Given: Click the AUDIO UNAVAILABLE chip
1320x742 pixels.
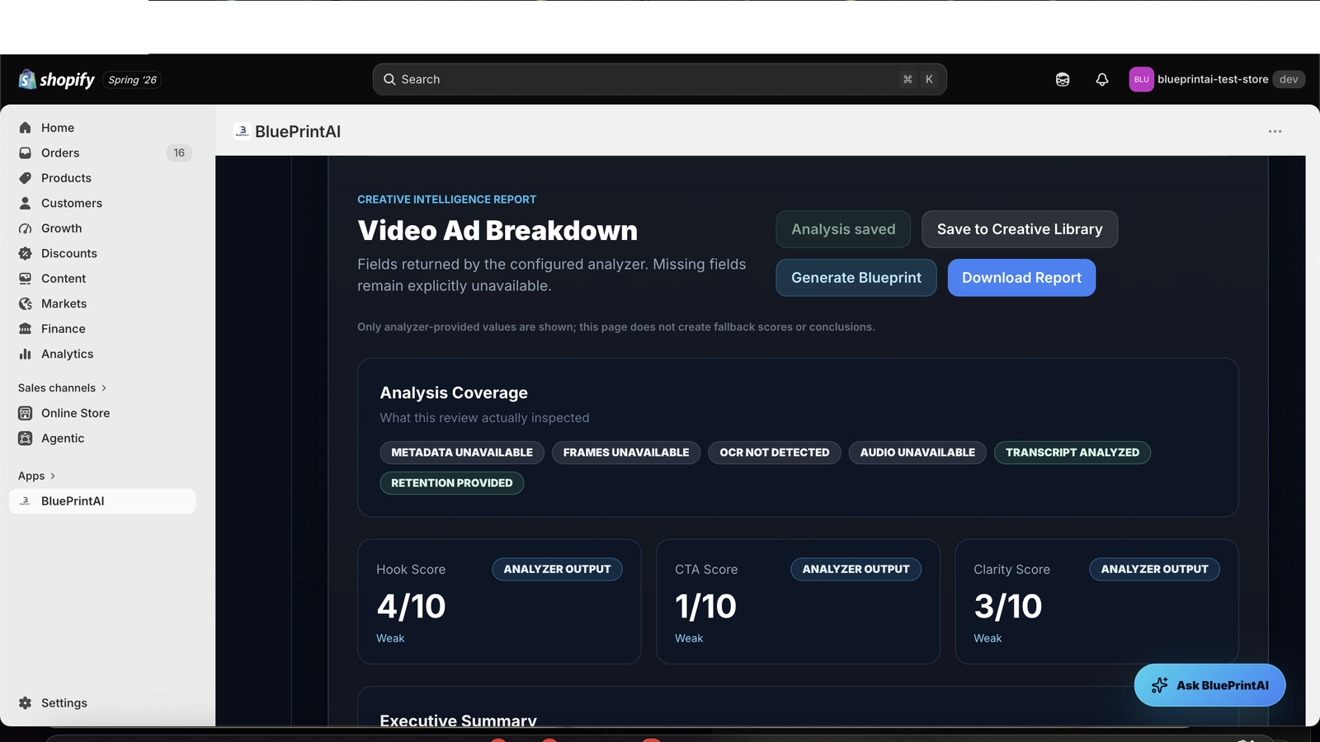Looking at the screenshot, I should (917, 453).
